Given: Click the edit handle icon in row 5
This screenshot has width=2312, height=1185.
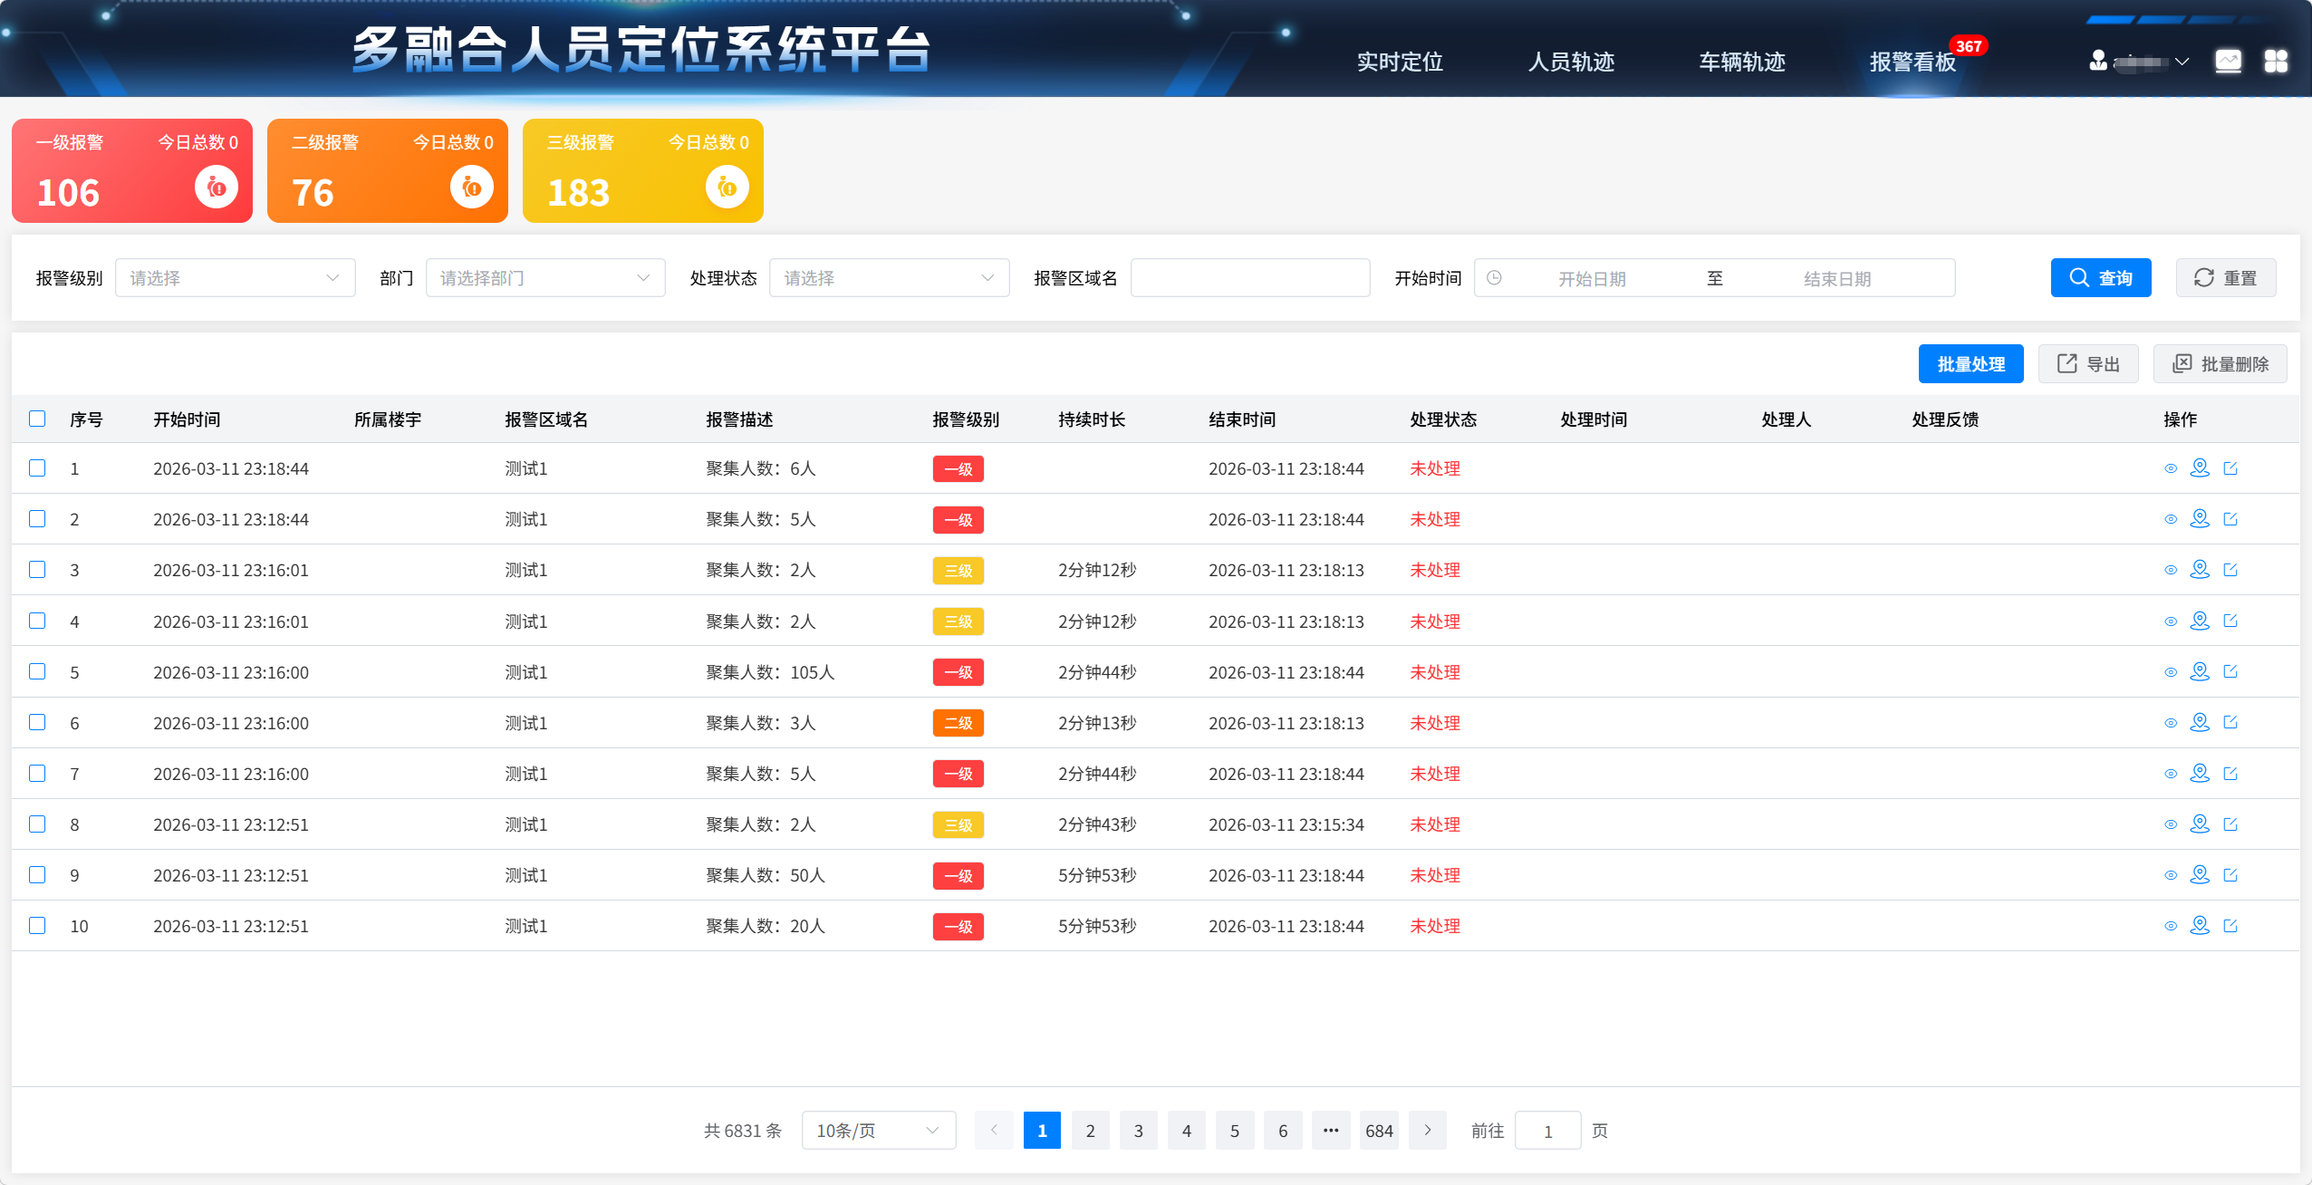Looking at the screenshot, I should 2230,672.
